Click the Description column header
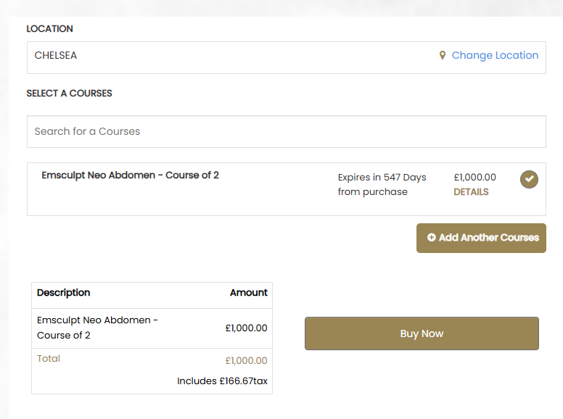The width and height of the screenshot is (563, 419). 64,293
